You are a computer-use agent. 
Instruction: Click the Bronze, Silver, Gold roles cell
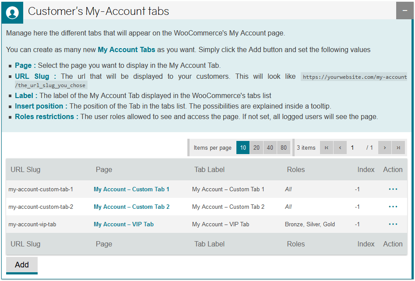(310, 224)
